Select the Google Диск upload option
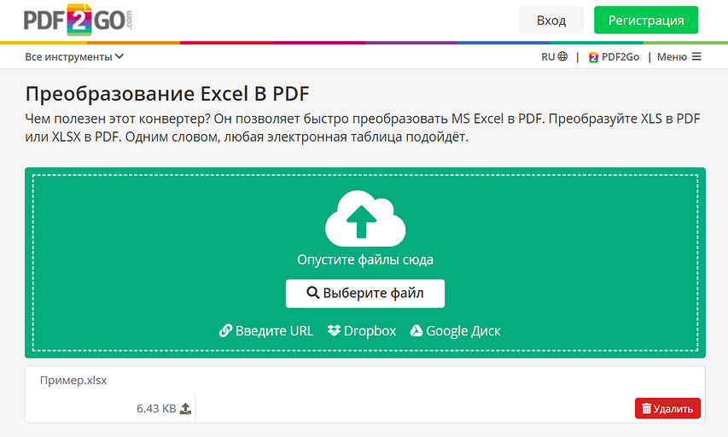 click(x=462, y=330)
